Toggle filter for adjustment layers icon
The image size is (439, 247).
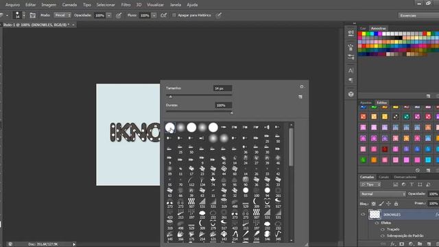tap(403, 185)
